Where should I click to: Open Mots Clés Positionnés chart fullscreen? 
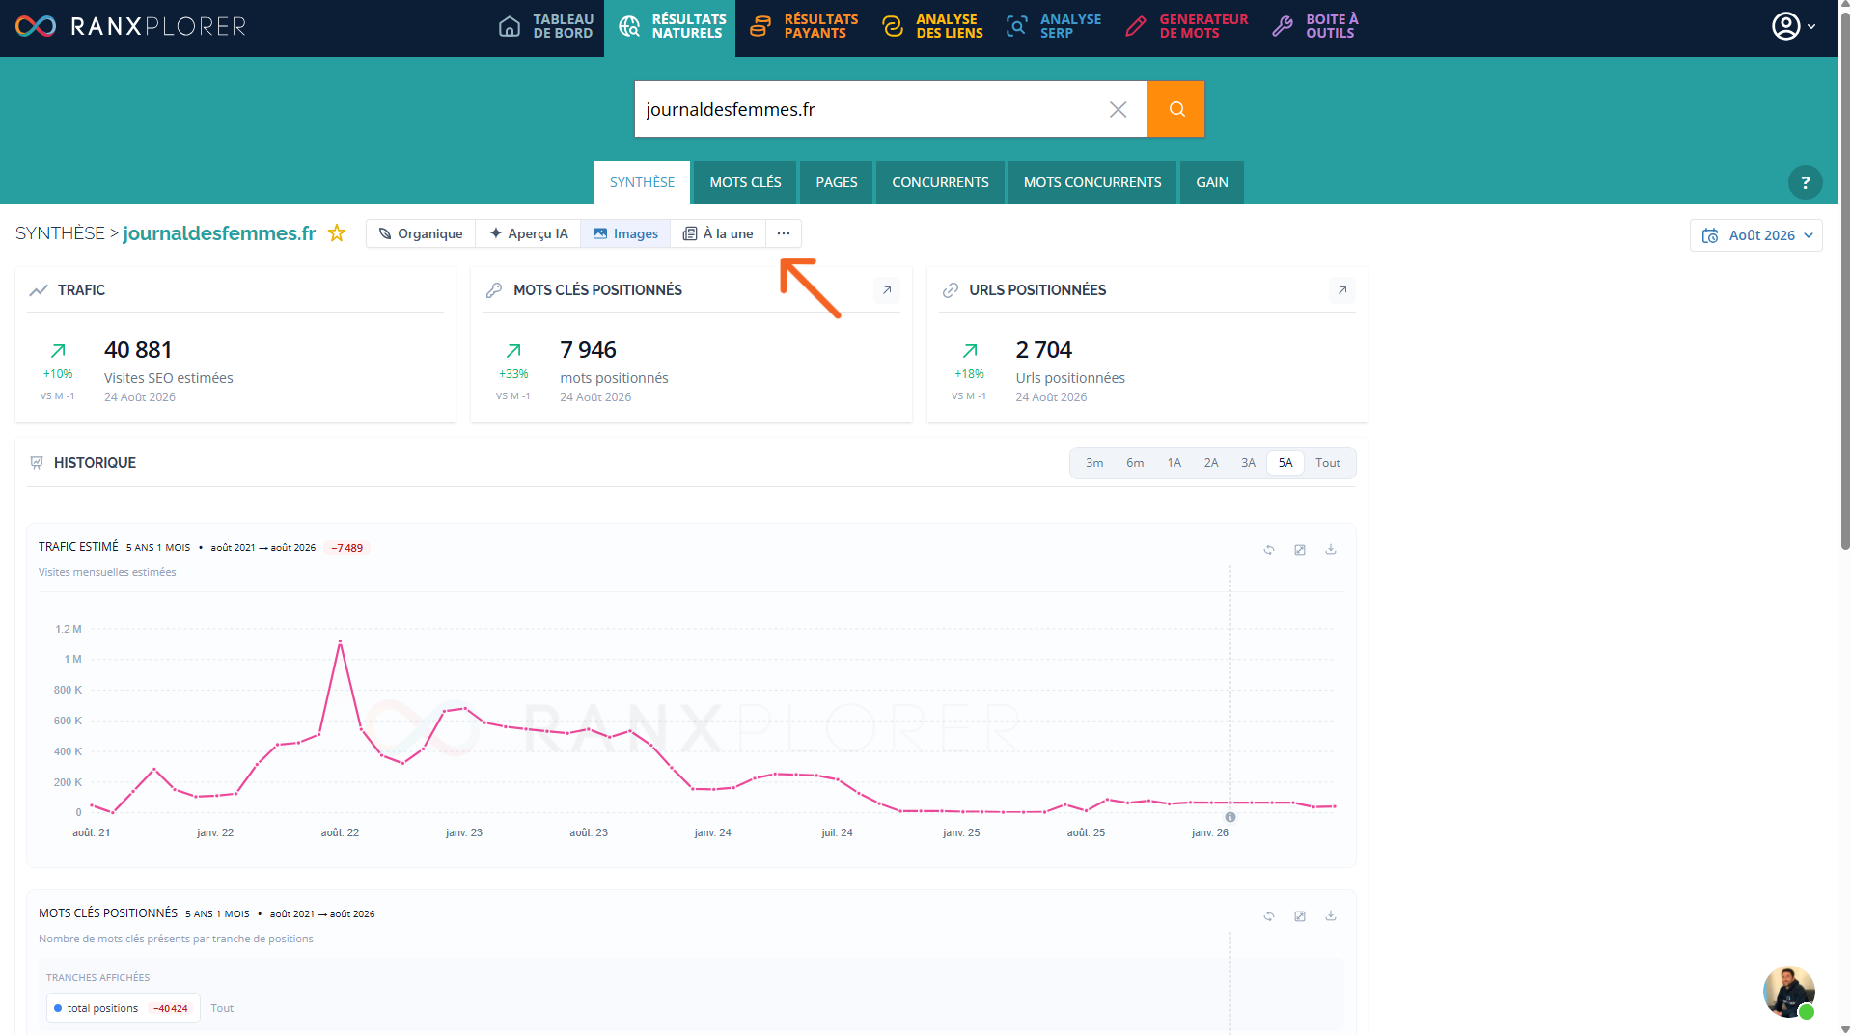(x=1300, y=916)
